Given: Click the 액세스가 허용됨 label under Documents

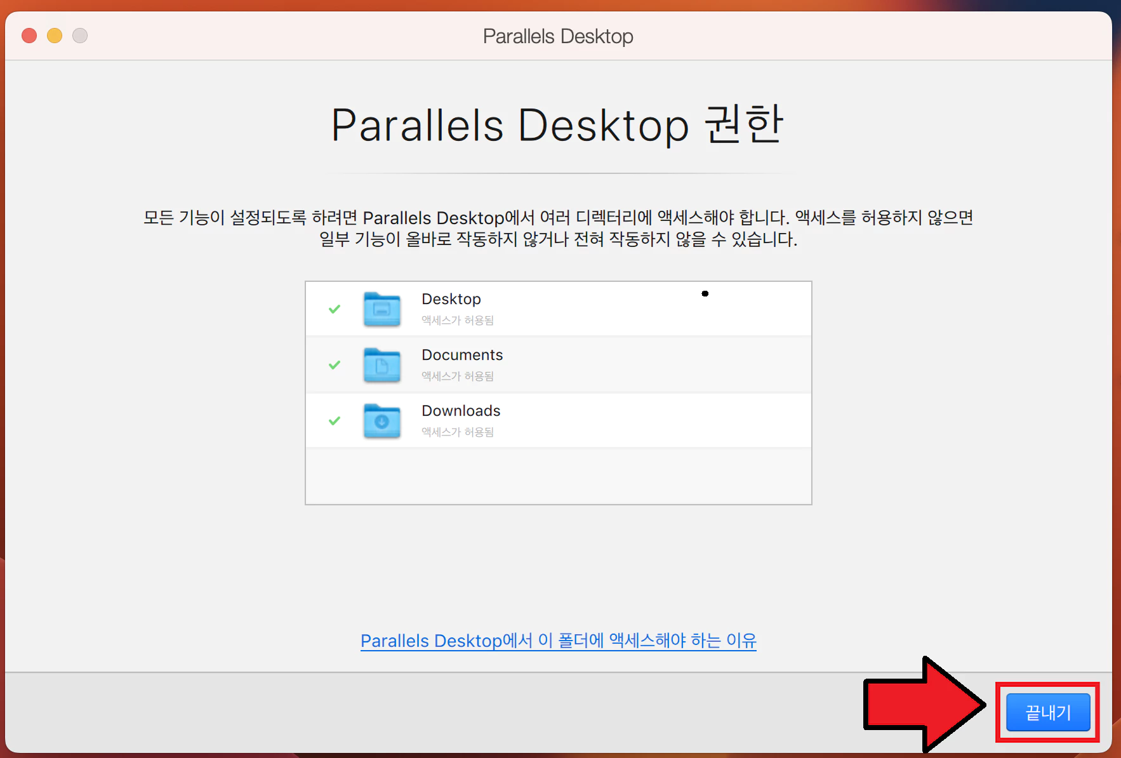Looking at the screenshot, I should click(457, 376).
